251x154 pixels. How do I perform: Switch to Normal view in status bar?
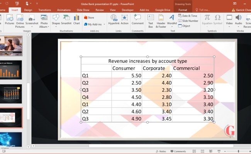194,151
